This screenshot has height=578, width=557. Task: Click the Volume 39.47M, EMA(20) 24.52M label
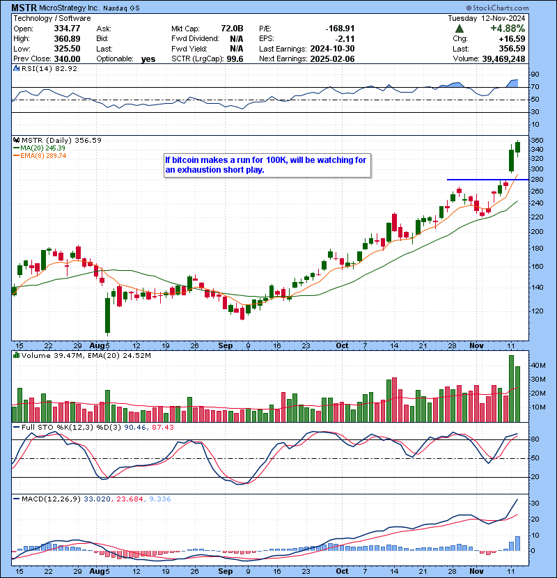86,355
